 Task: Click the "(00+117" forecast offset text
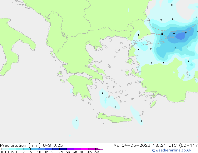click(x=189, y=146)
